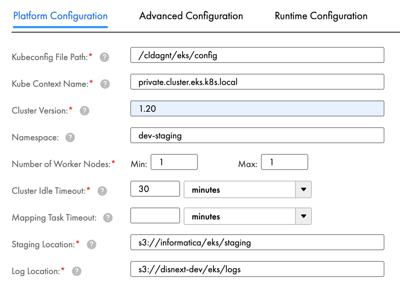Screen dimensions: 400x295
Task: Open the Runtime Configuration tab
Action: pos(321,16)
